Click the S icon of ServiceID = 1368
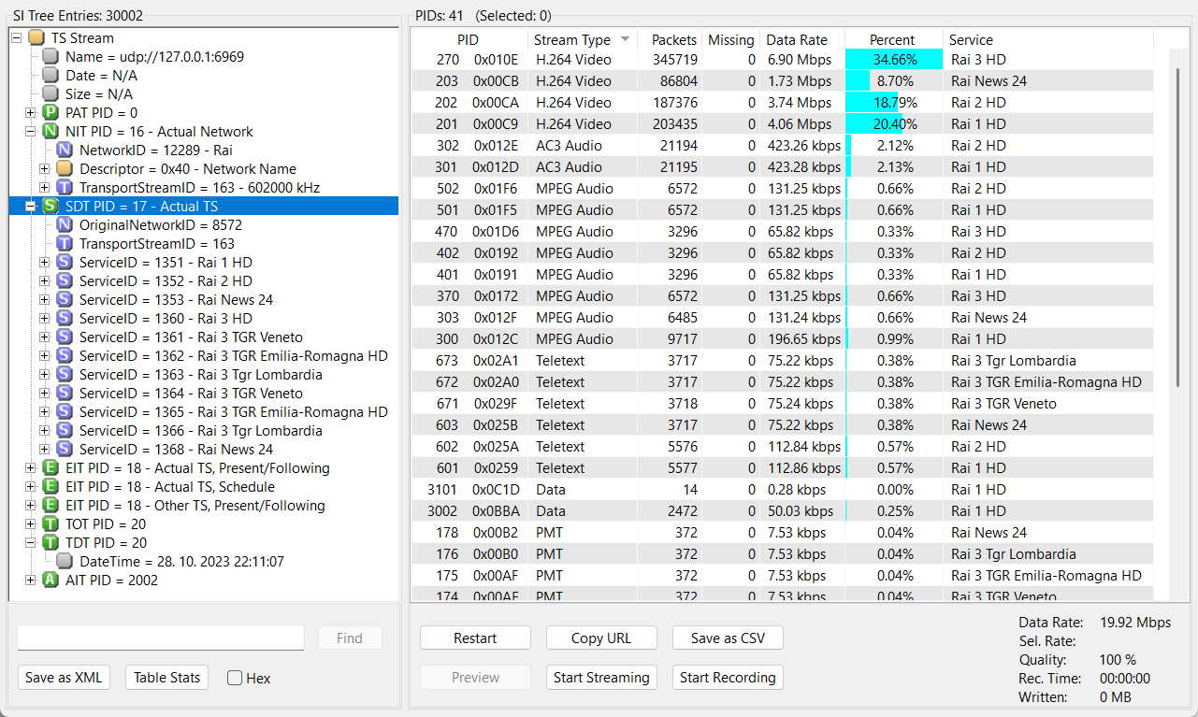 click(65, 450)
